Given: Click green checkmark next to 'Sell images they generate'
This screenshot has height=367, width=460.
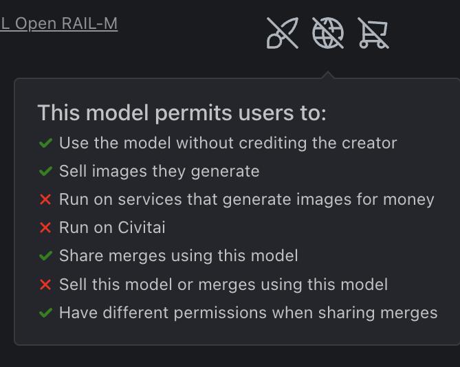Looking at the screenshot, I should point(46,171).
